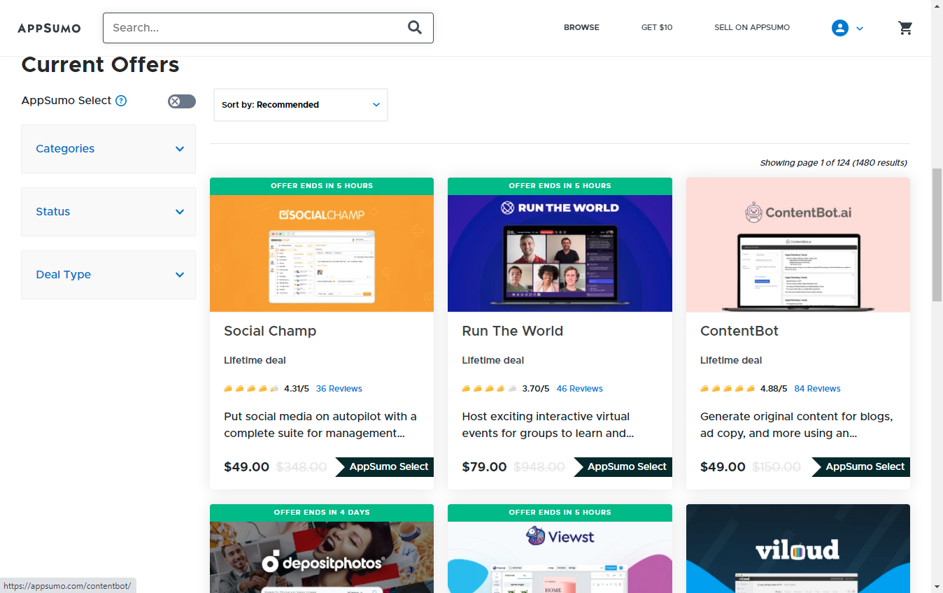This screenshot has width=943, height=593.
Task: Open the user account avatar icon
Action: coord(839,28)
